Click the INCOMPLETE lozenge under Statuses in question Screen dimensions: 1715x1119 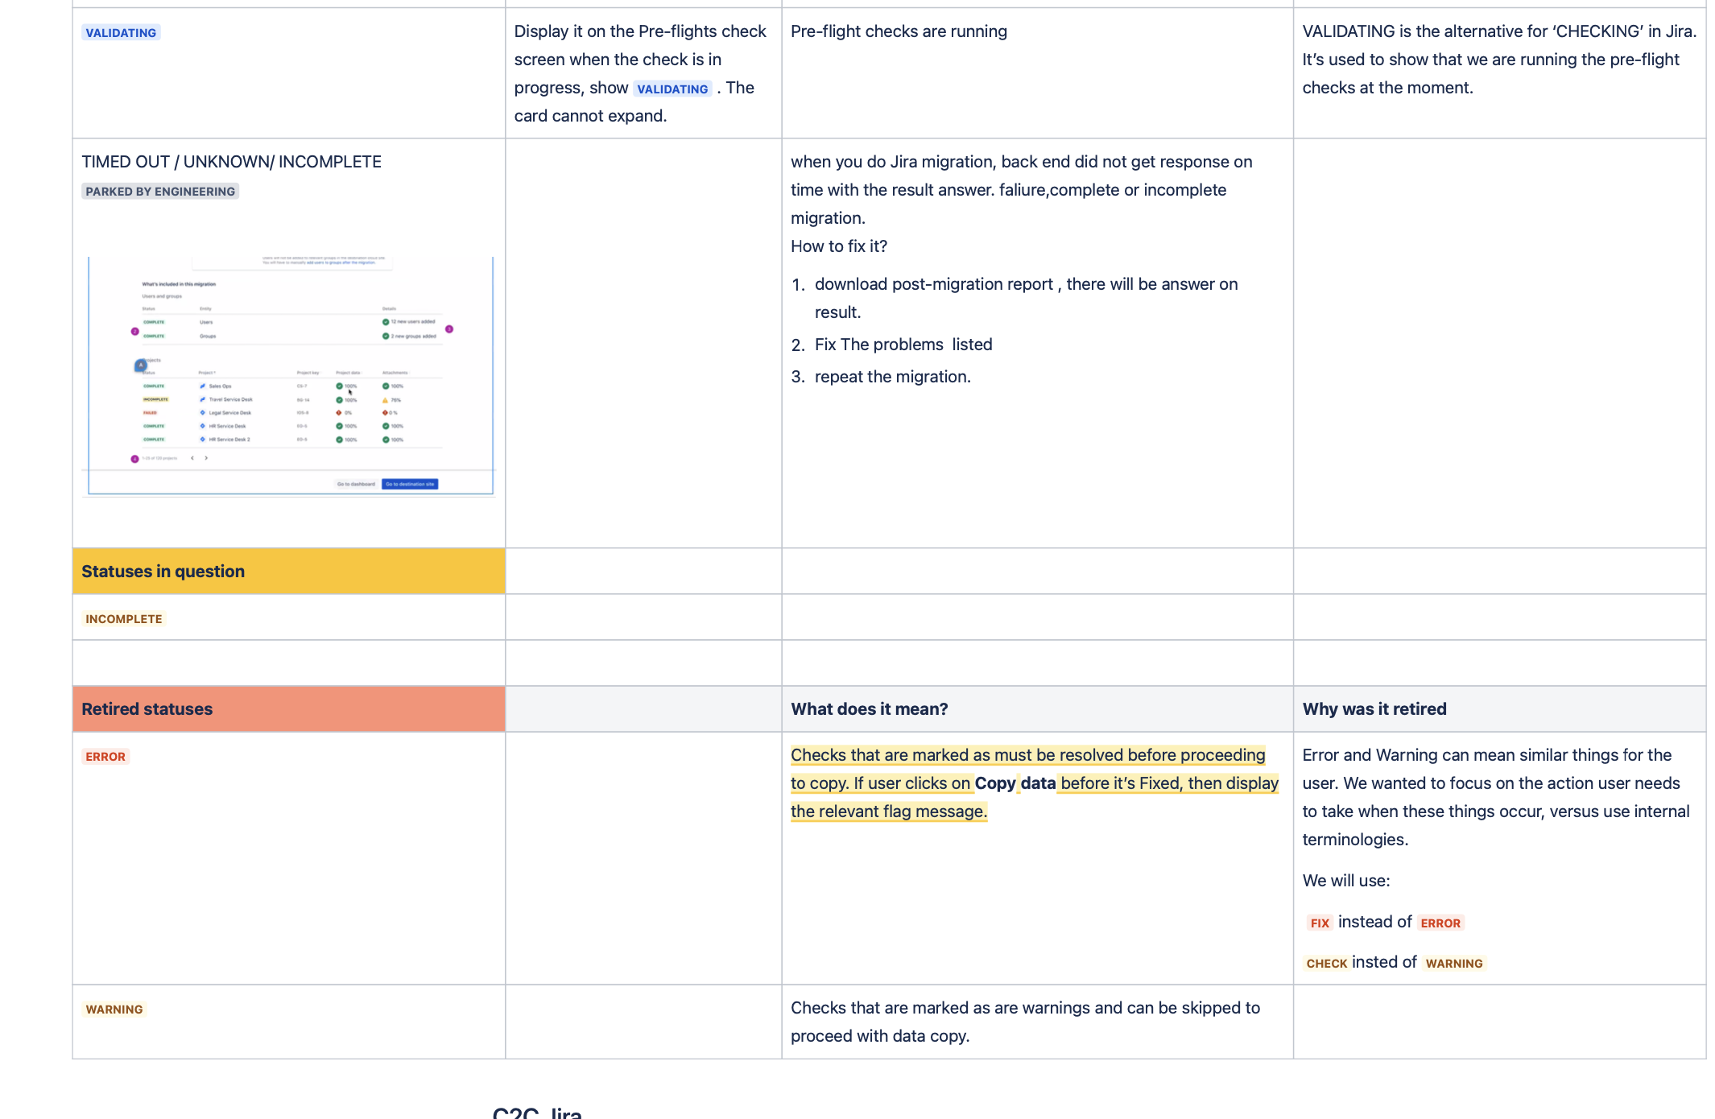pos(124,619)
